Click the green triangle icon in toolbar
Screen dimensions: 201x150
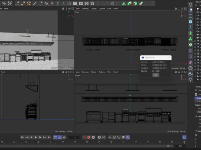click(x=124, y=3)
